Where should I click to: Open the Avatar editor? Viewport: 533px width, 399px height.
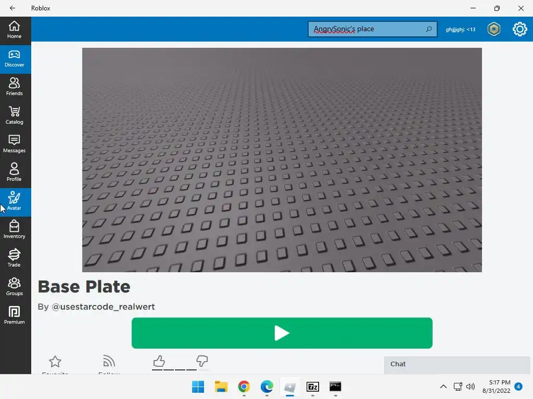coord(14,202)
